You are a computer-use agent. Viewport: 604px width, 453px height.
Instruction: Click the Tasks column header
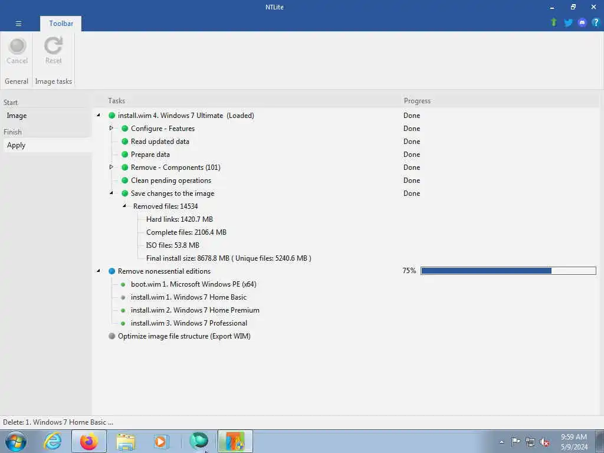tap(116, 100)
